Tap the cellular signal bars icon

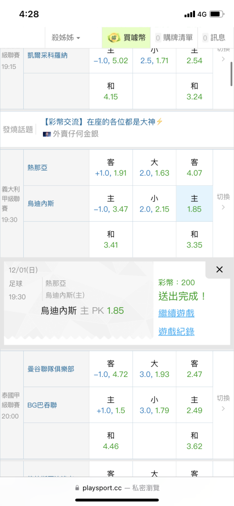pyautogui.click(x=190, y=15)
